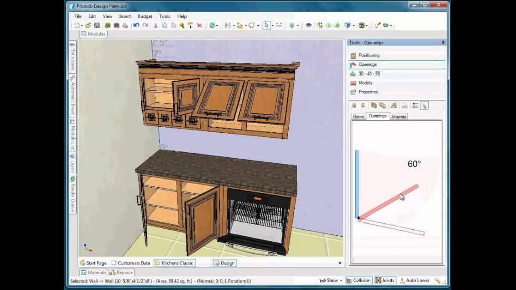The image size is (516, 290).
Task: Switch to the Drawers tab
Action: tap(399, 116)
